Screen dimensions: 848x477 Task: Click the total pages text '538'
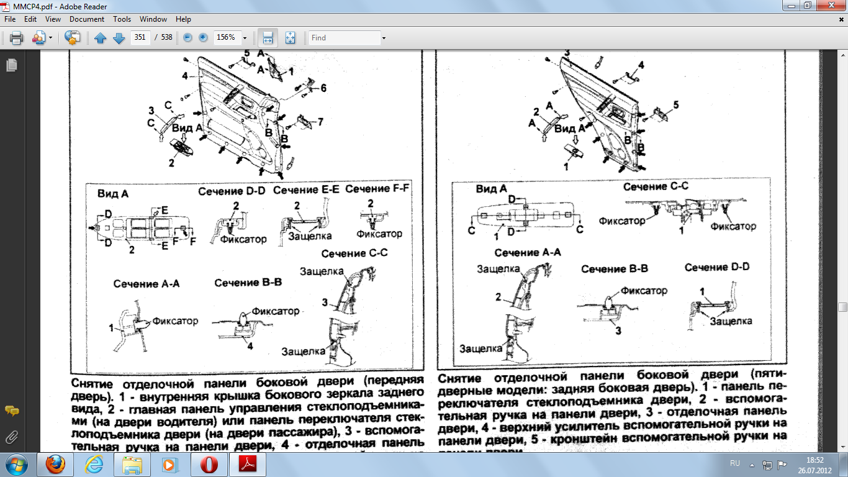tap(166, 38)
